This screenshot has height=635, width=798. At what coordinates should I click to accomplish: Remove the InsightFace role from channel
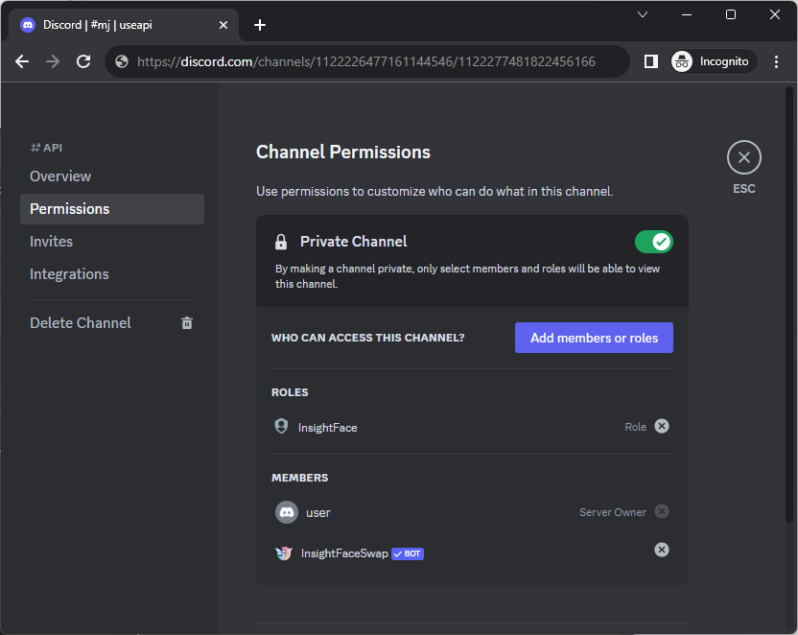pos(662,426)
